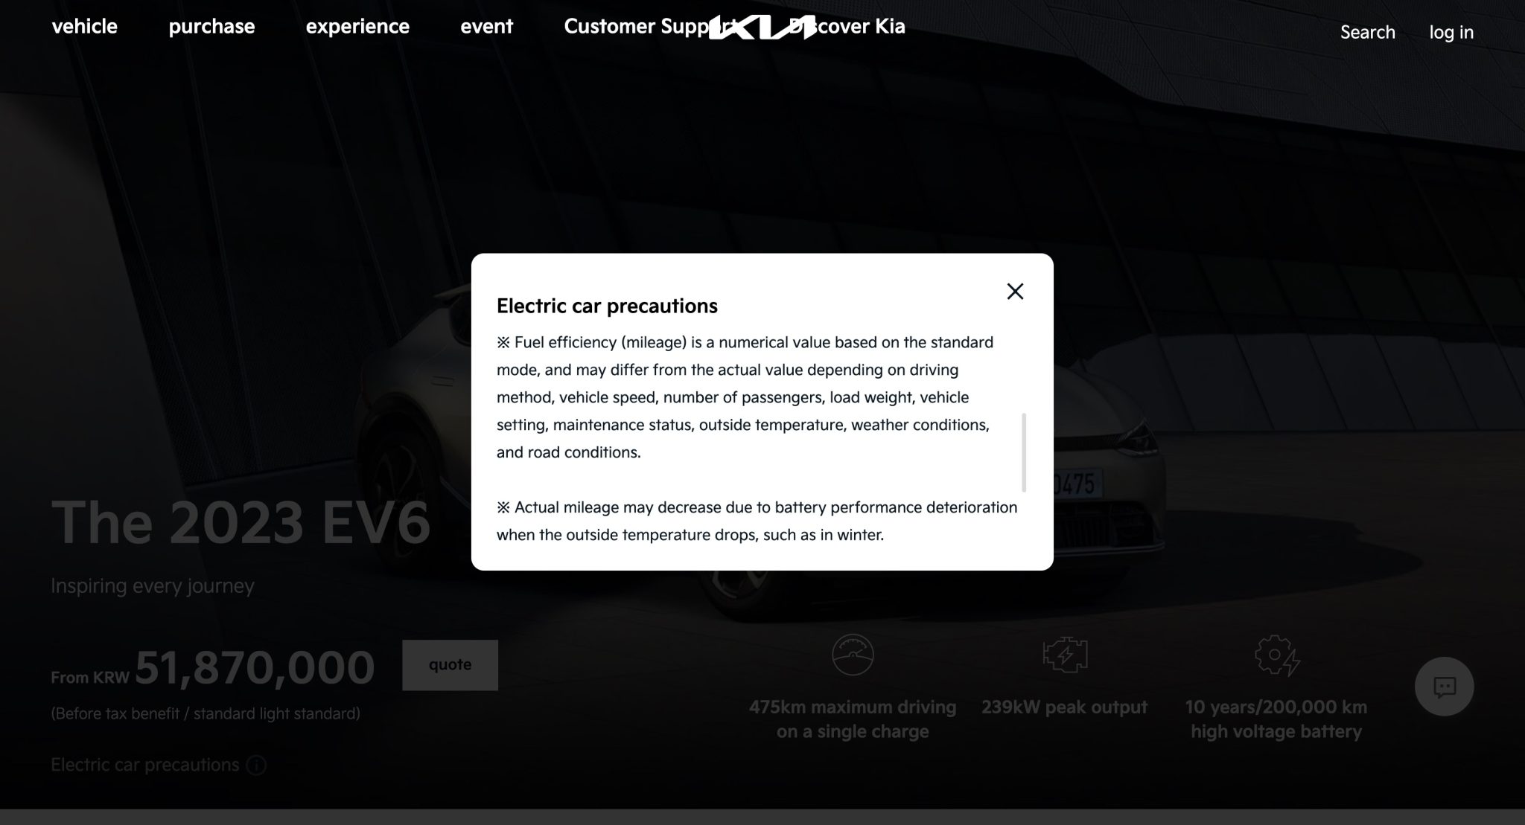Click the log in link
The image size is (1525, 825).
point(1451,33)
